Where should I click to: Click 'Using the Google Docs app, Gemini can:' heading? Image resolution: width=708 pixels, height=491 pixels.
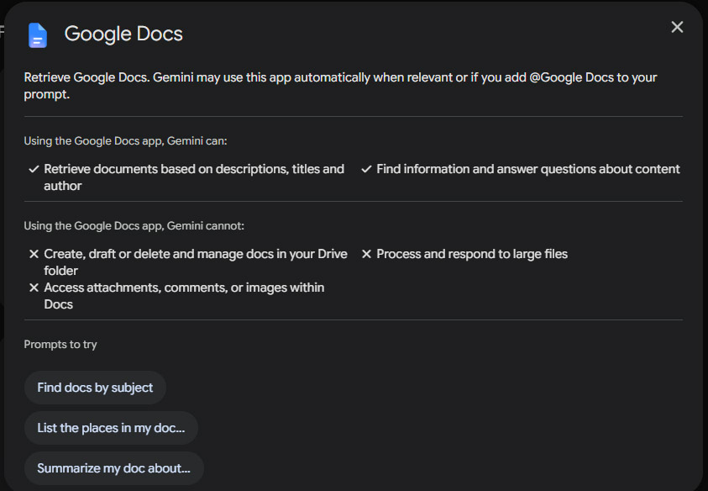point(125,141)
